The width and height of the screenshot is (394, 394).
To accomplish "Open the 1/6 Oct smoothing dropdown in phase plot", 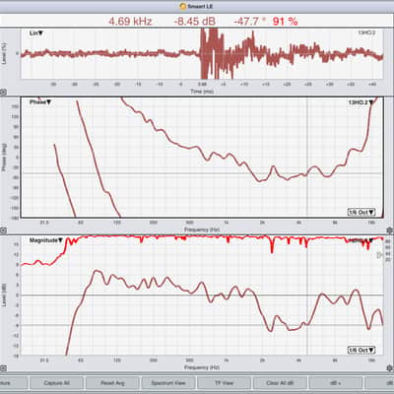I will pos(361,212).
